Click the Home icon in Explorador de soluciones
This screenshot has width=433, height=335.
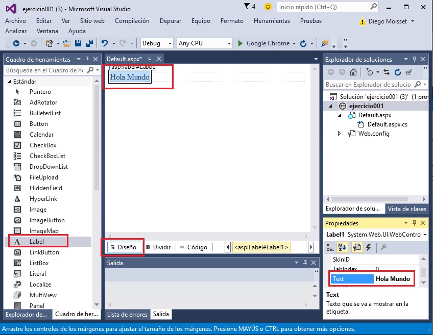click(x=353, y=72)
